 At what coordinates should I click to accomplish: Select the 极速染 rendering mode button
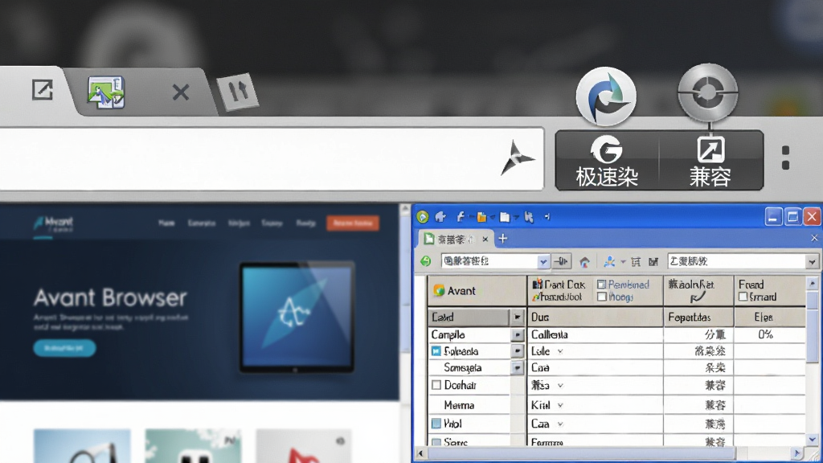click(x=607, y=161)
